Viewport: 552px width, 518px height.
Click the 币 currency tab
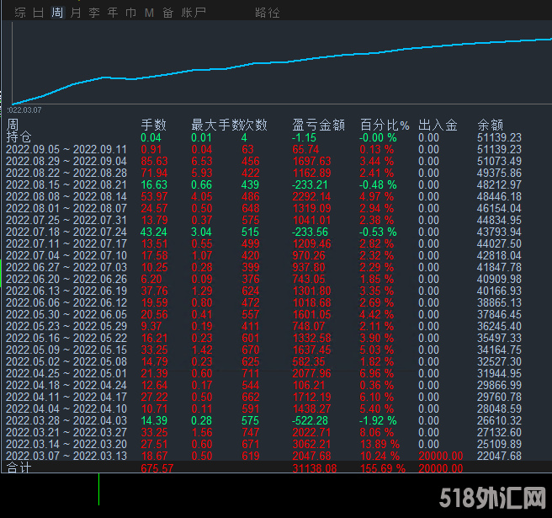click(130, 13)
